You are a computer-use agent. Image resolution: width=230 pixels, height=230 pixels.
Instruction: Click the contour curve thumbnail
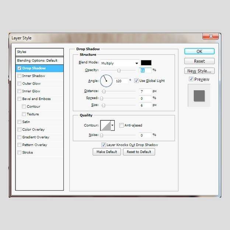tap(105, 125)
